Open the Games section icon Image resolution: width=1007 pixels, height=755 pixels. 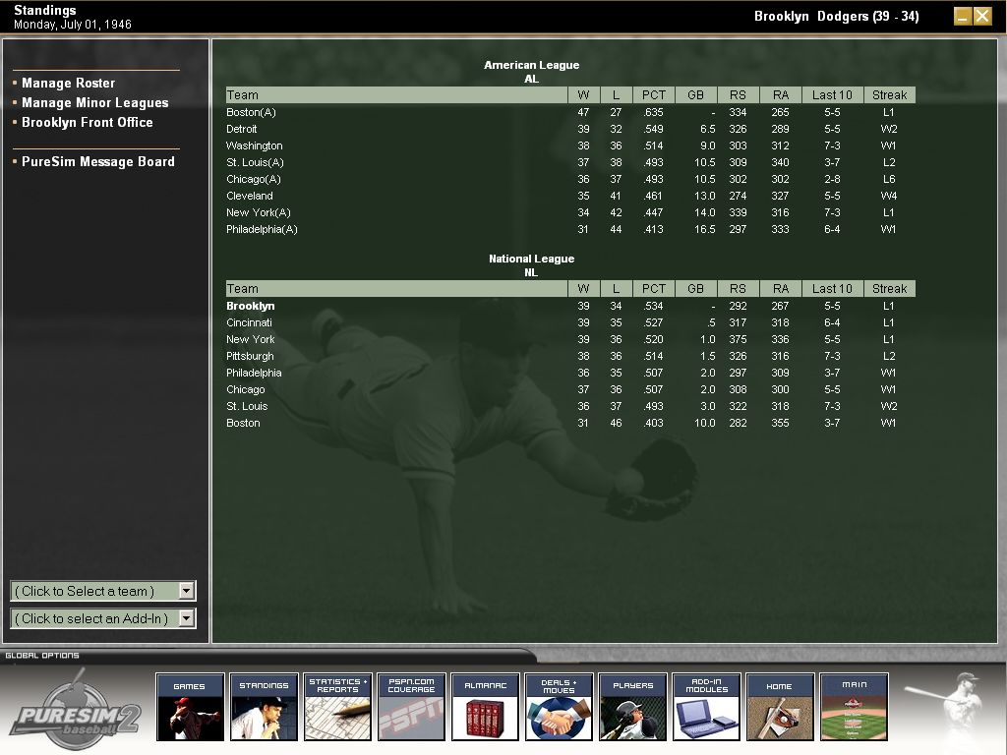[x=190, y=707]
